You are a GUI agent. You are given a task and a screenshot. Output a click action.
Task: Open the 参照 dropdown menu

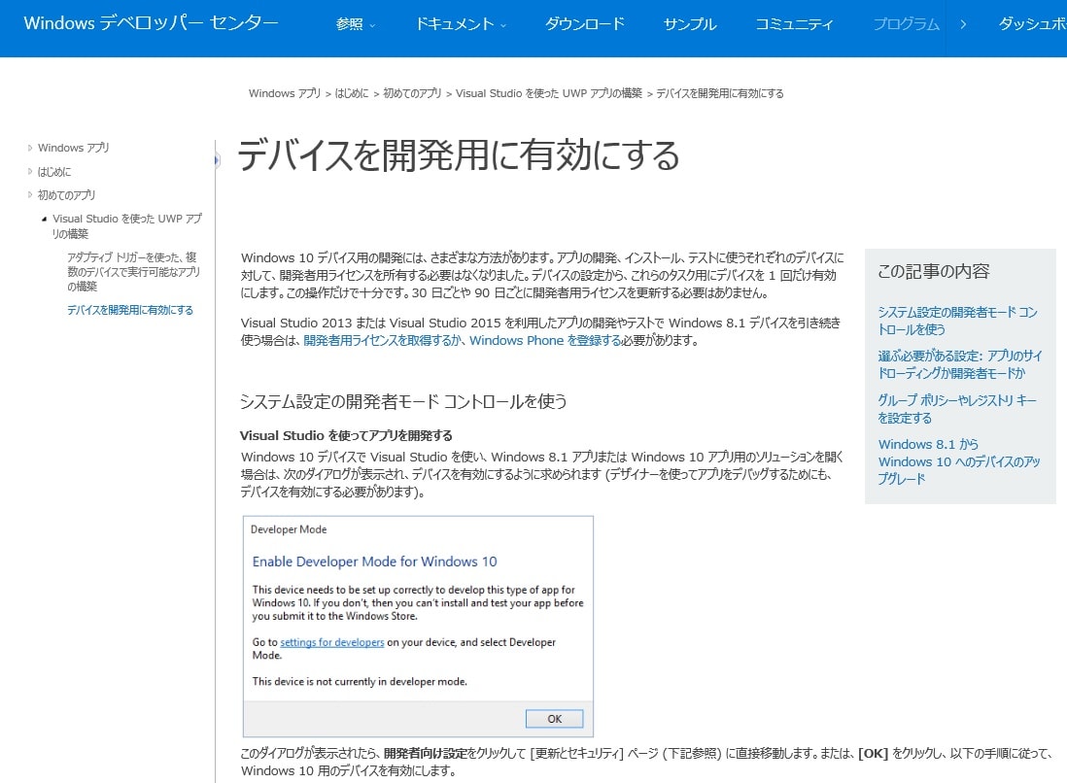coord(356,24)
